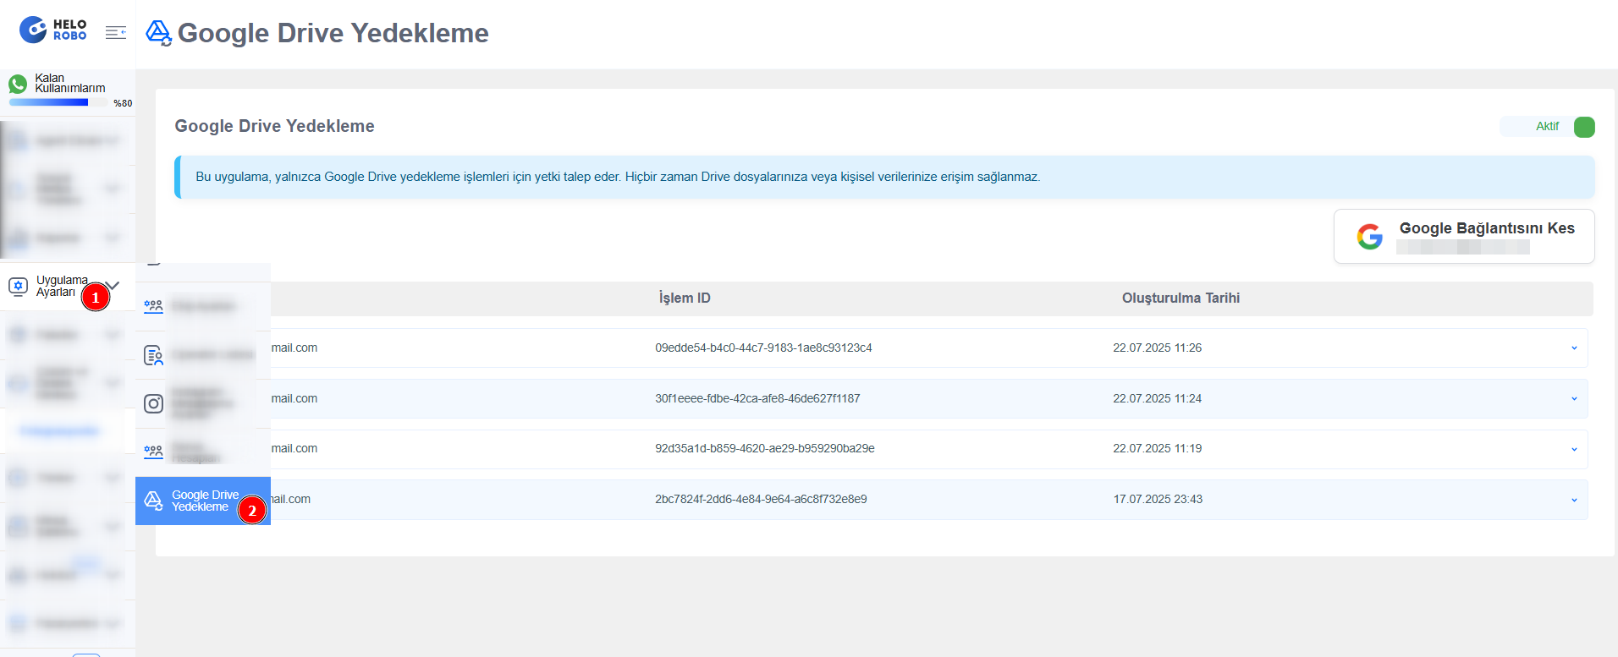Click the Aktif status label

pyautogui.click(x=1547, y=126)
